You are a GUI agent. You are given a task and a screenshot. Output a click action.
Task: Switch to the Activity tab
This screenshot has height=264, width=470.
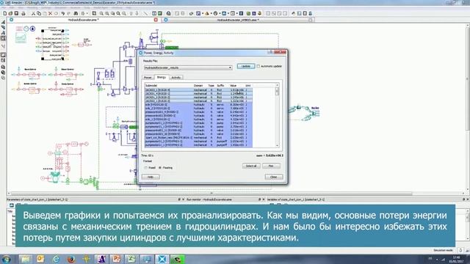(176, 78)
